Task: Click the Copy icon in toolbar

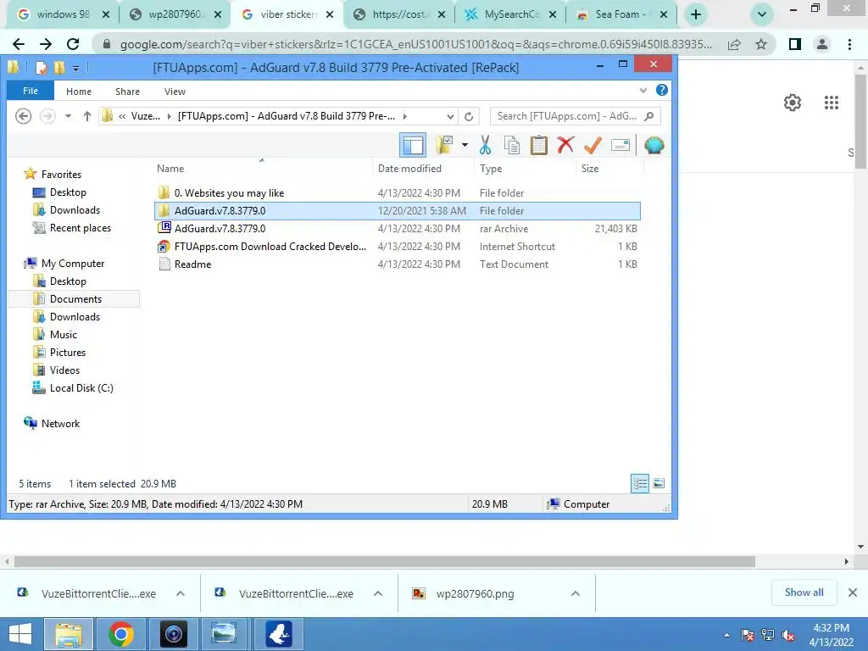Action: pos(511,145)
